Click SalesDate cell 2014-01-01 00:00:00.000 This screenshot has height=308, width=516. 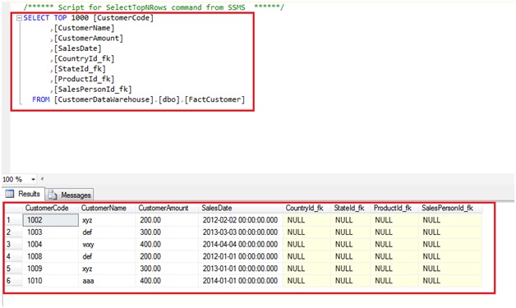241,281
